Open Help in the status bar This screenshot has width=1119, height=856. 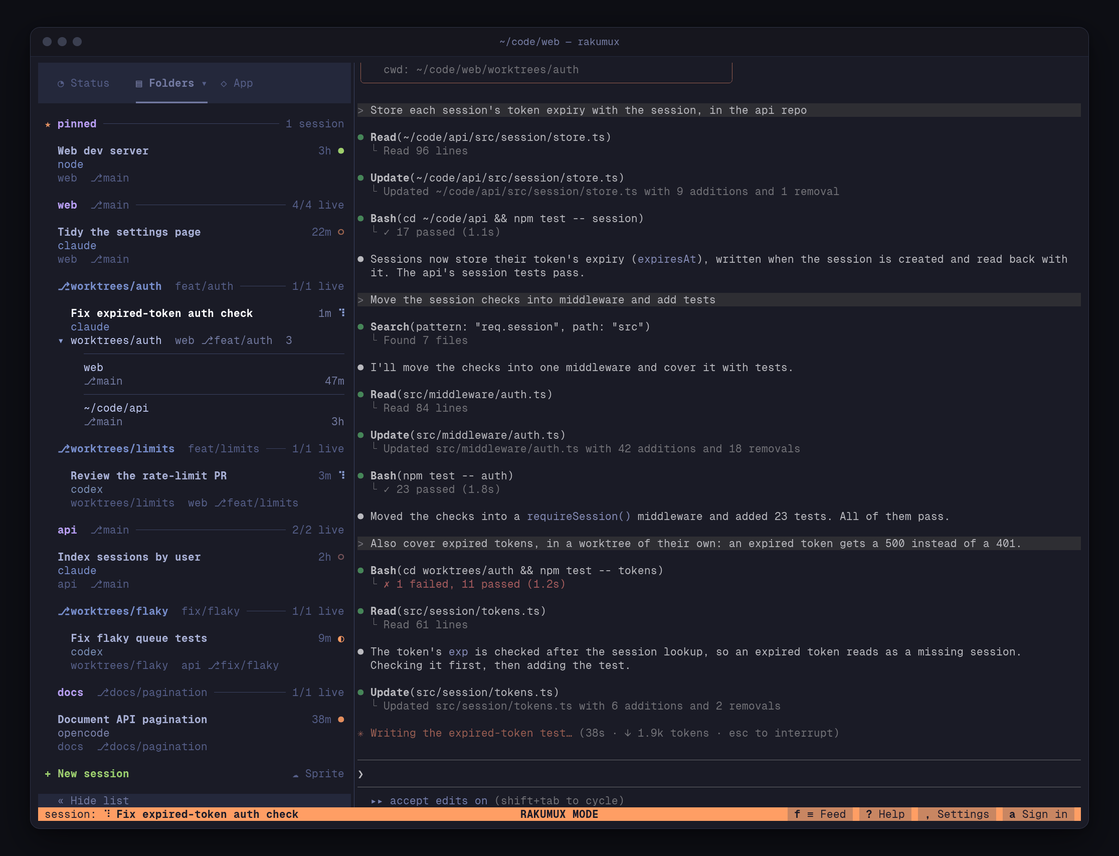point(885,814)
